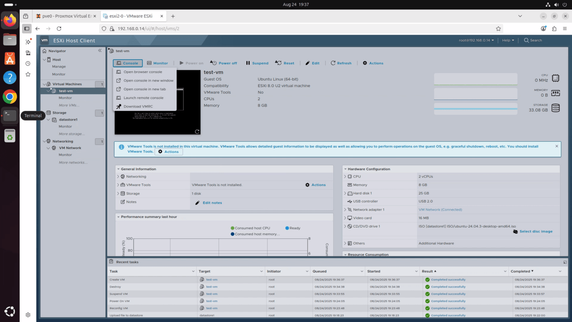Open Terminal from the Ubuntu dock
This screenshot has height=322, width=572.
coord(10,115)
